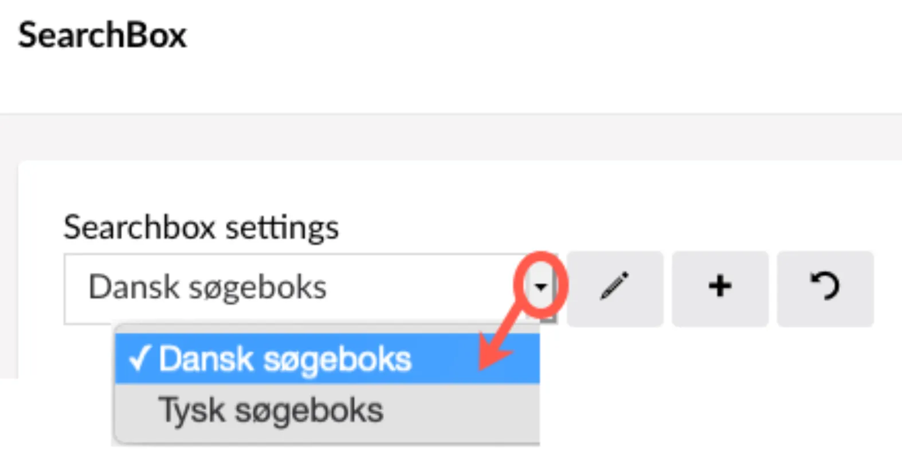Click the SearchBox page heading
The width and height of the screenshot is (902, 452).
(103, 35)
